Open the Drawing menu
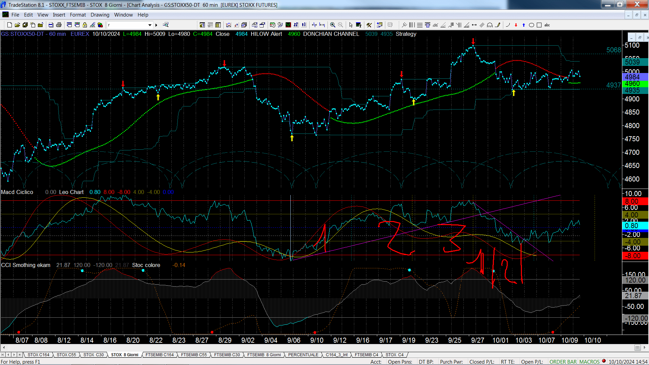 tap(100, 15)
